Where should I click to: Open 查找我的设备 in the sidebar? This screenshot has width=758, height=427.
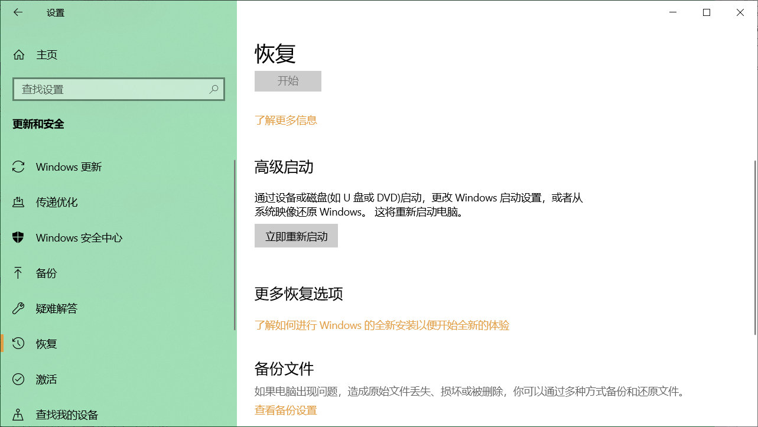118,415
